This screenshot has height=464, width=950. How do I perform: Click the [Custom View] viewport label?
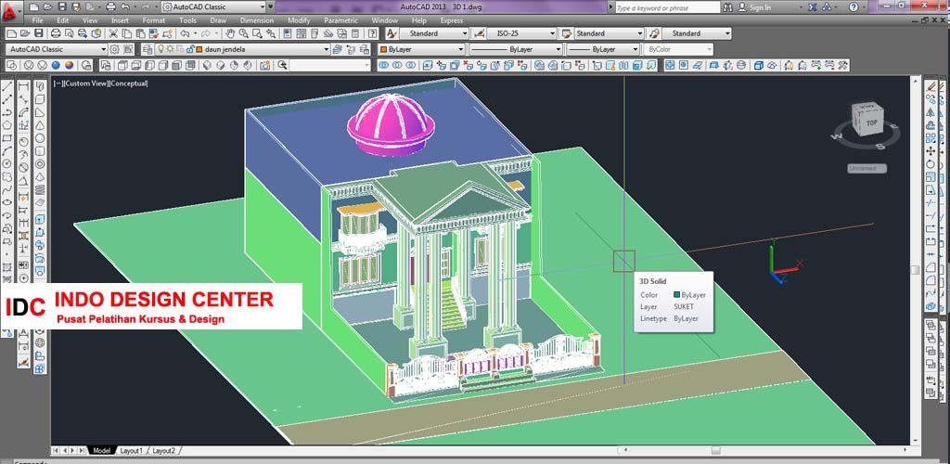tap(84, 84)
